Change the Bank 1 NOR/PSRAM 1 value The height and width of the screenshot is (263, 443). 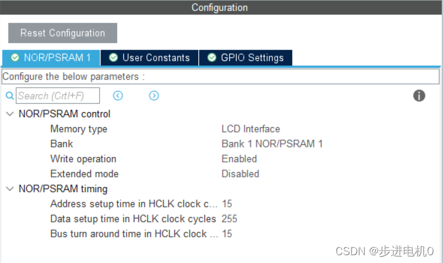(272, 144)
